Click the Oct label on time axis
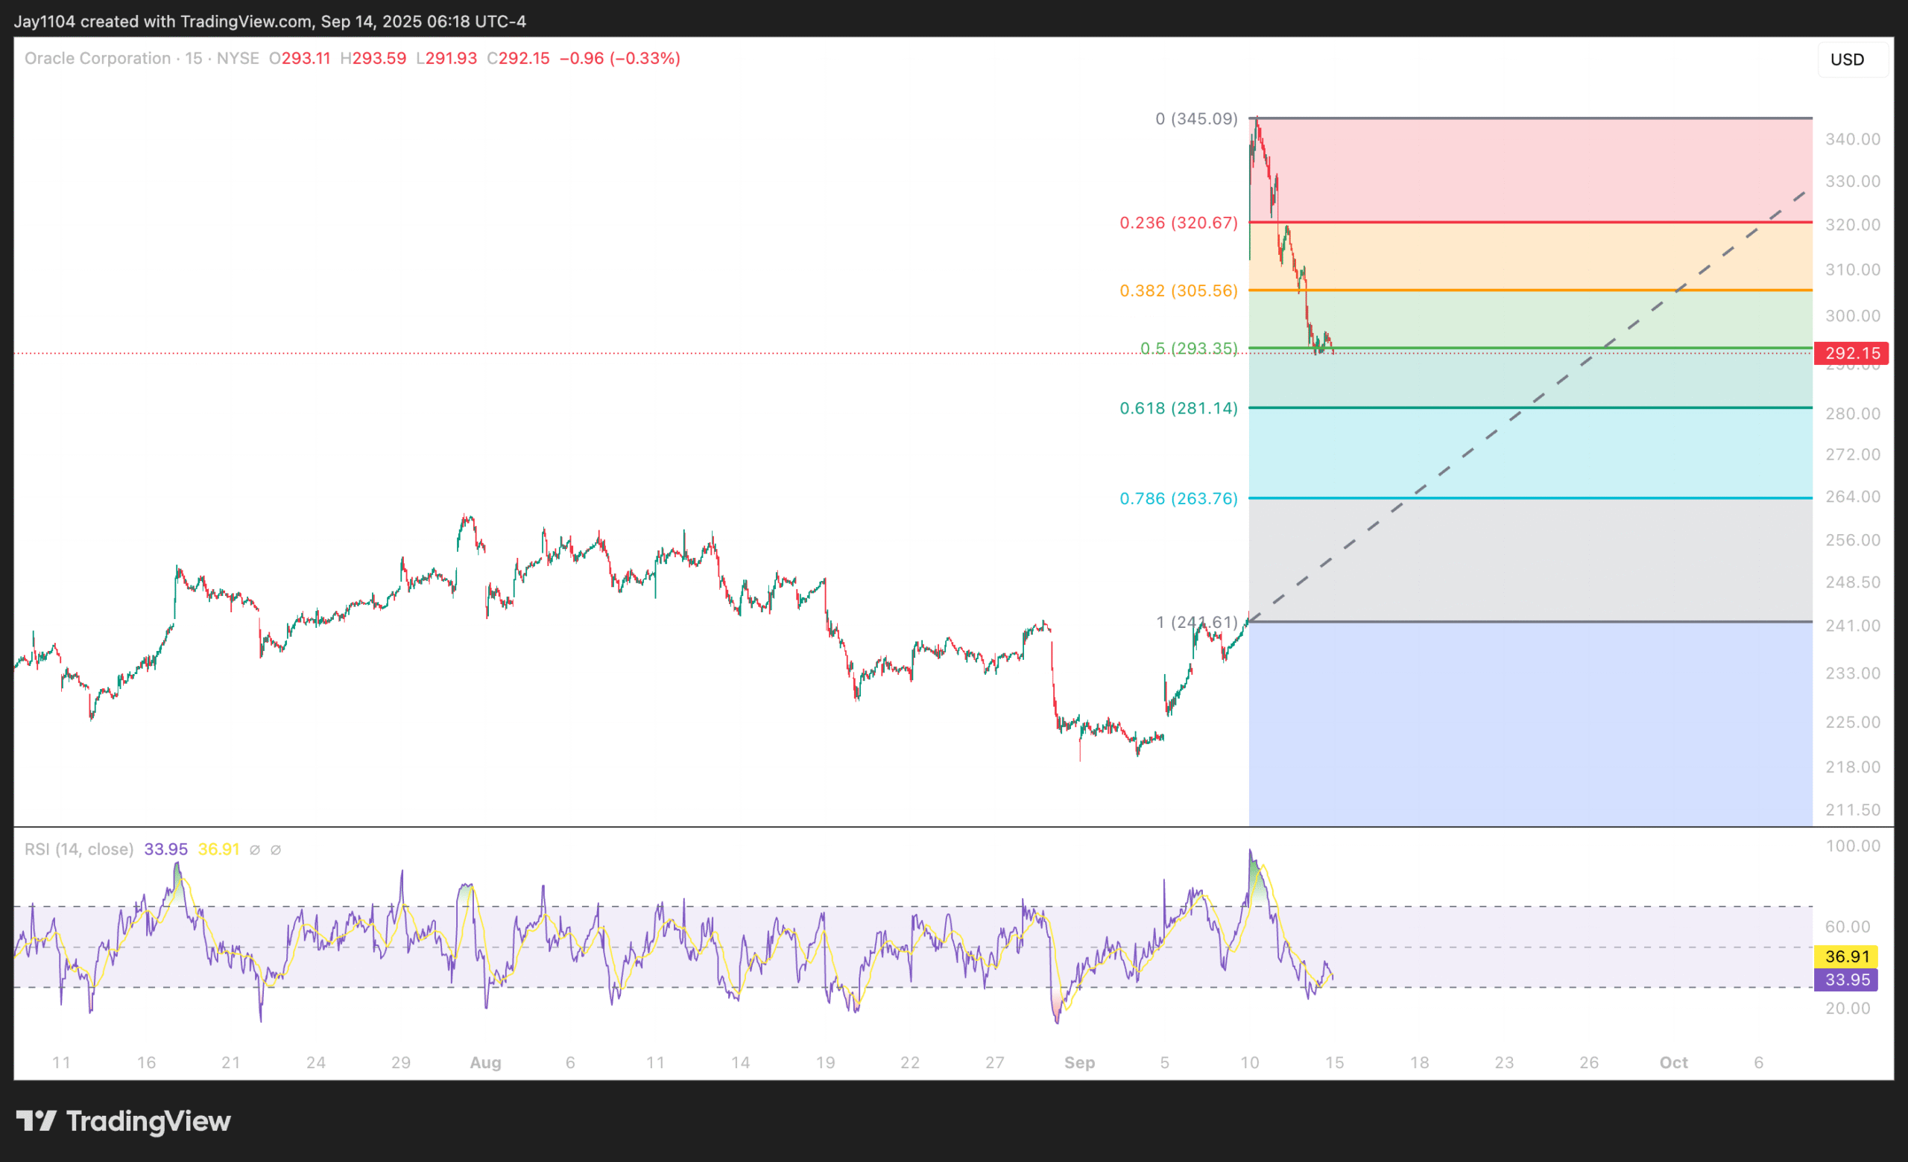 click(1673, 1063)
